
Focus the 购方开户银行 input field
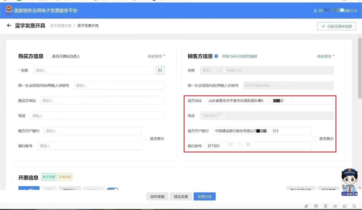point(93,131)
